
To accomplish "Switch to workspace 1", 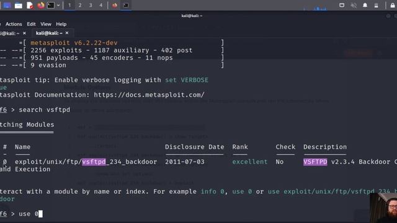I will [69, 6].
